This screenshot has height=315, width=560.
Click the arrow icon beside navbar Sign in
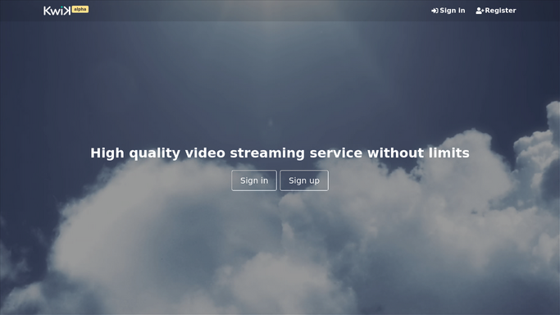point(435,11)
